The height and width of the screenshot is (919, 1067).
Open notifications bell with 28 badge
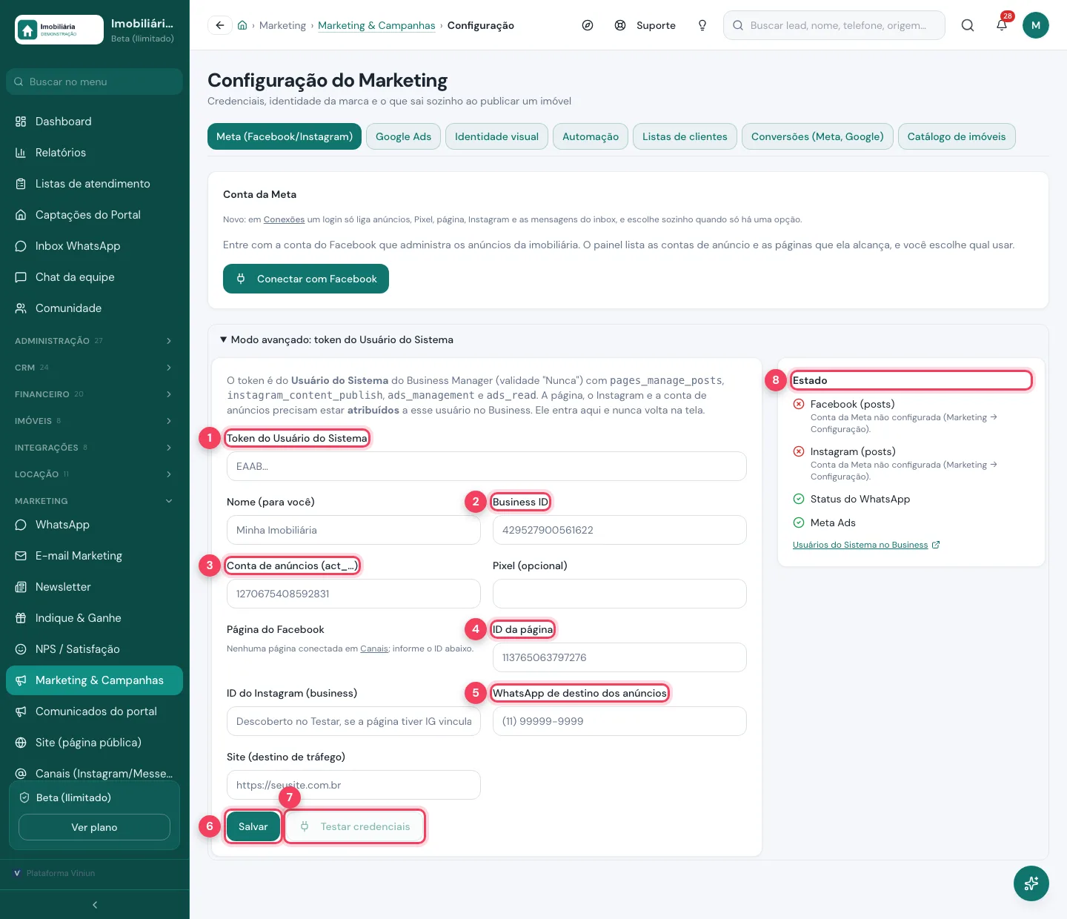click(1002, 25)
